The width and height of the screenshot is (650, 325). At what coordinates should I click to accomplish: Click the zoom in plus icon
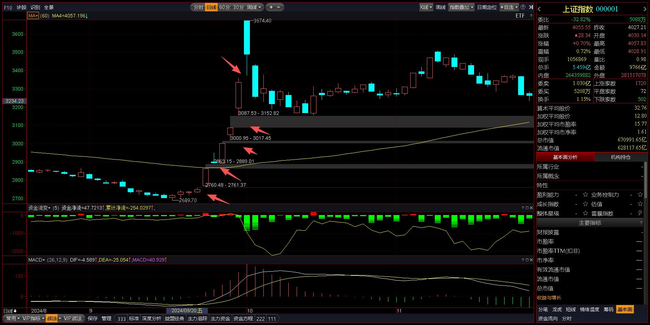tap(271, 7)
